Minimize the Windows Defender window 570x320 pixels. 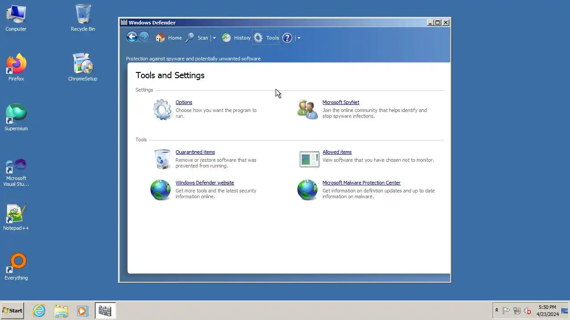430,23
